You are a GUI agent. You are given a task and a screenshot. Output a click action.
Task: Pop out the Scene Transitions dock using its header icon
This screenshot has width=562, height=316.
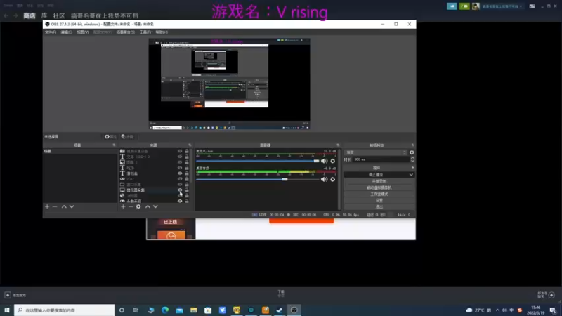pos(412,145)
